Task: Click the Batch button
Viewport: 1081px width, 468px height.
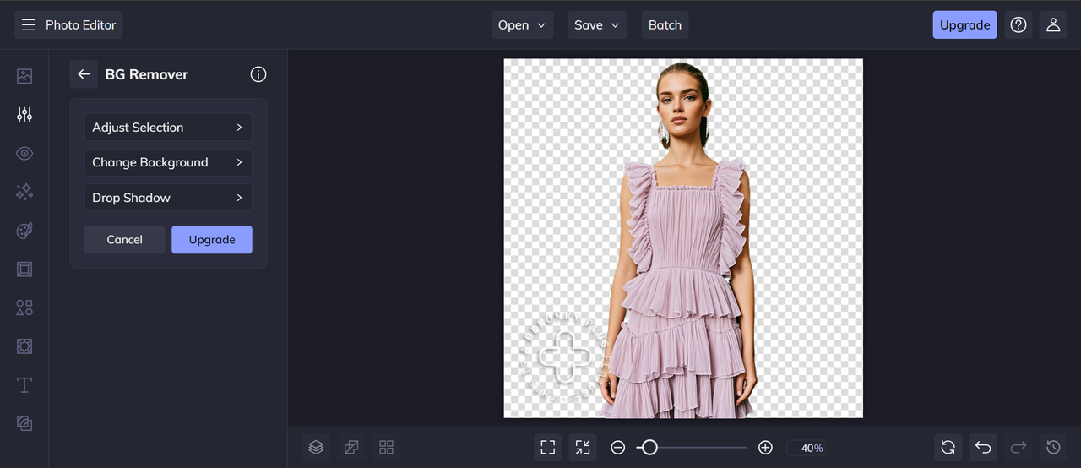Action: coord(665,24)
